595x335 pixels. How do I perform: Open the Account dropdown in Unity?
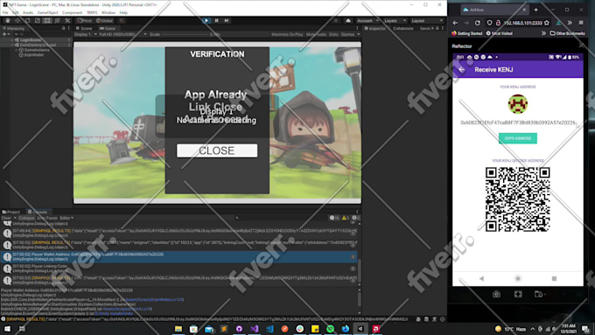[x=367, y=20]
